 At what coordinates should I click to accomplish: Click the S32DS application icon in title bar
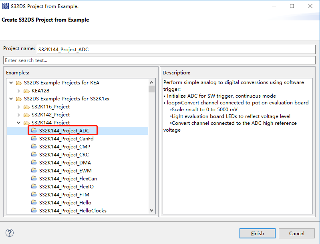click(6, 6)
